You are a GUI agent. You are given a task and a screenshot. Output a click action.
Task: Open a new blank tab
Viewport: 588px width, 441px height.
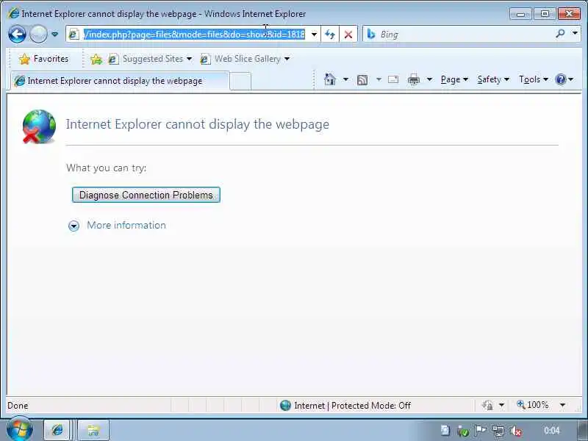[240, 81]
